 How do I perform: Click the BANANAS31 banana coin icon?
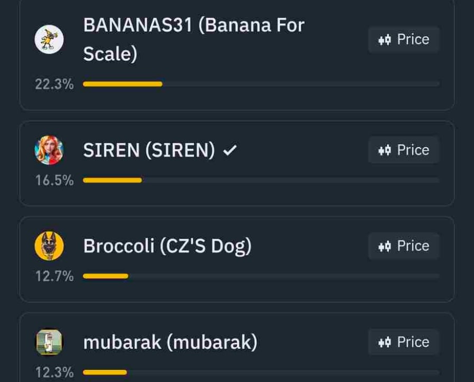pos(49,40)
